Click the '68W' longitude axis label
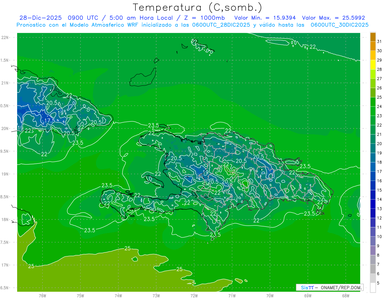Viewport: 388px width, 300px height. [x=346, y=295]
